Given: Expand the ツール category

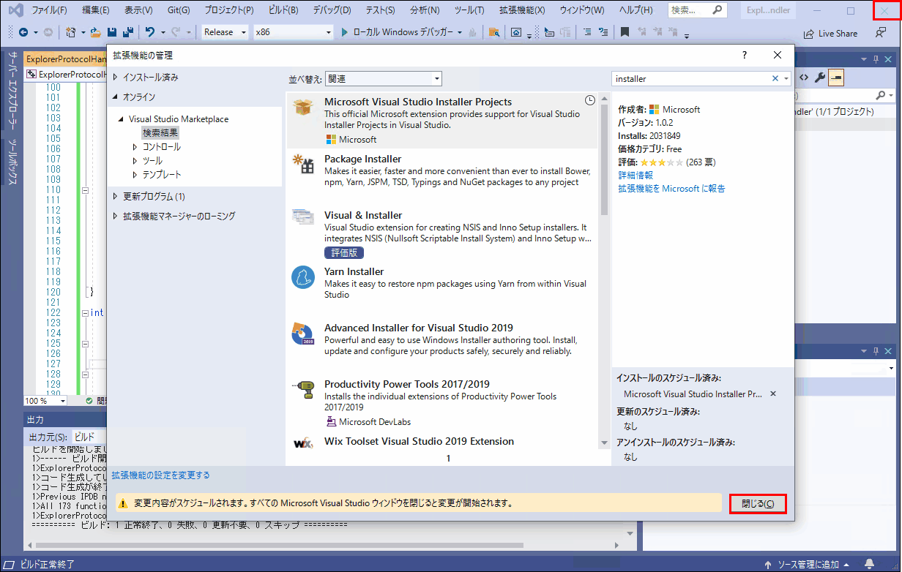Looking at the screenshot, I should click(x=135, y=161).
